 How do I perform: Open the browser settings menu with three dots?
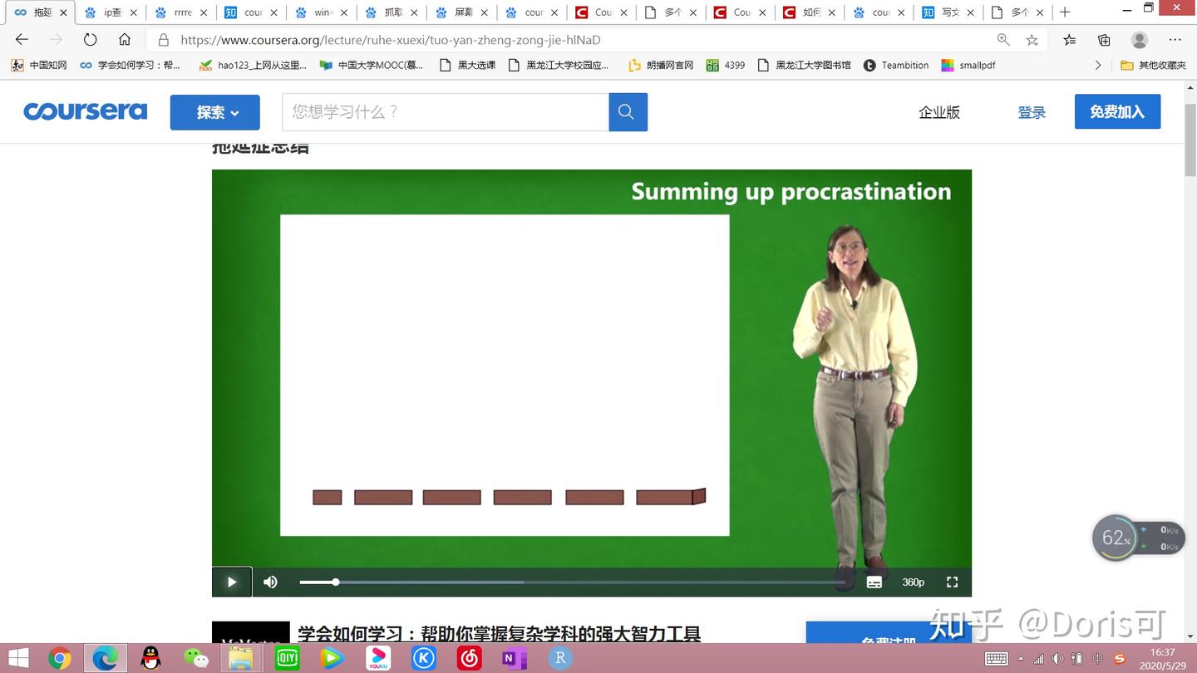point(1175,39)
